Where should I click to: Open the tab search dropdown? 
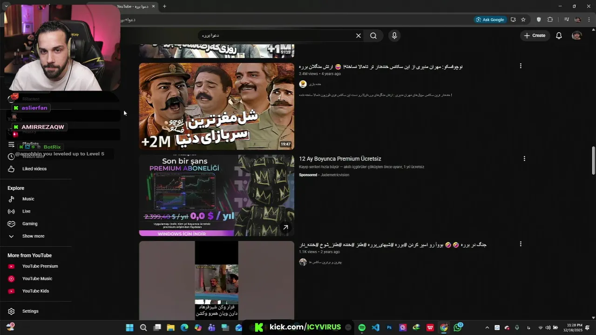coord(6,6)
